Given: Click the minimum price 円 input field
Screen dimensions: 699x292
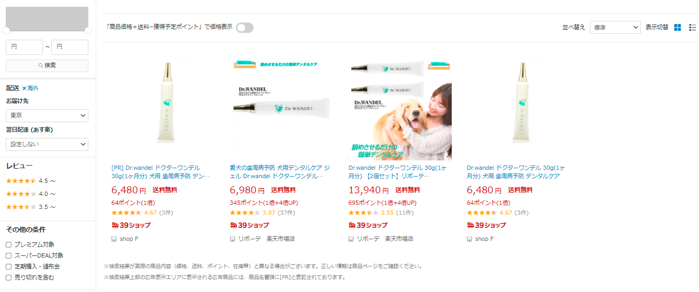Looking at the screenshot, I should point(24,47).
